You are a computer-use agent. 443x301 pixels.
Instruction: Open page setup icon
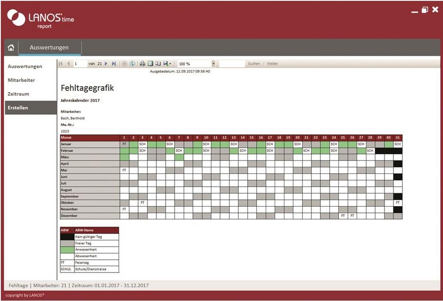(x=158, y=63)
